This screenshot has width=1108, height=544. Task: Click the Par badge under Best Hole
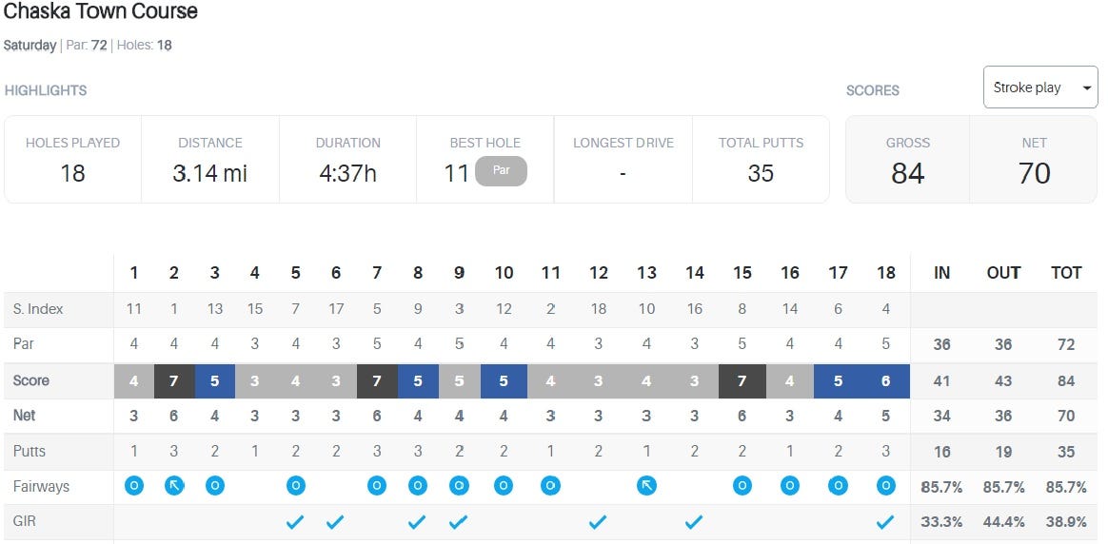coord(501,172)
